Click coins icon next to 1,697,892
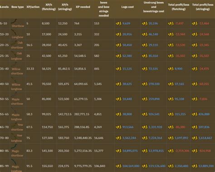The width and height of the screenshot is (215, 172). pyautogui.click(x=171, y=138)
